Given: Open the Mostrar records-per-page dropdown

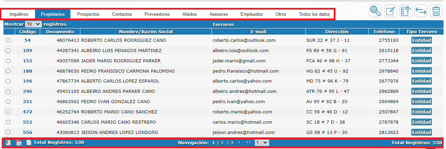Looking at the screenshot, I should click(33, 24).
